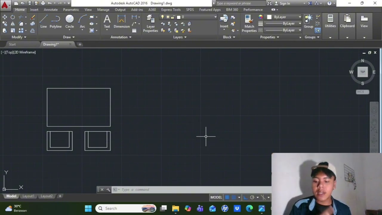Add a new drawing tab with plus

(x=80, y=44)
